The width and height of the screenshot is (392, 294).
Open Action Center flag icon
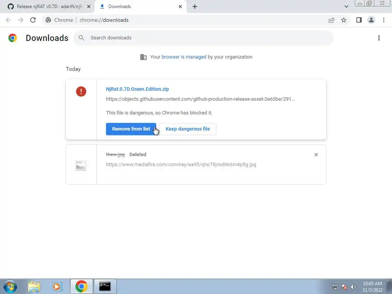point(344,287)
